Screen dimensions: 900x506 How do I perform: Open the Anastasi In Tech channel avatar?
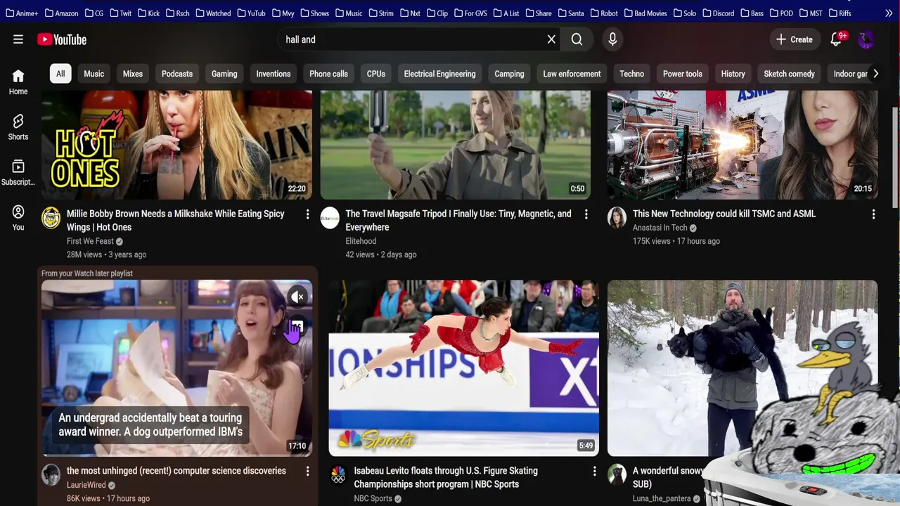[x=617, y=218]
